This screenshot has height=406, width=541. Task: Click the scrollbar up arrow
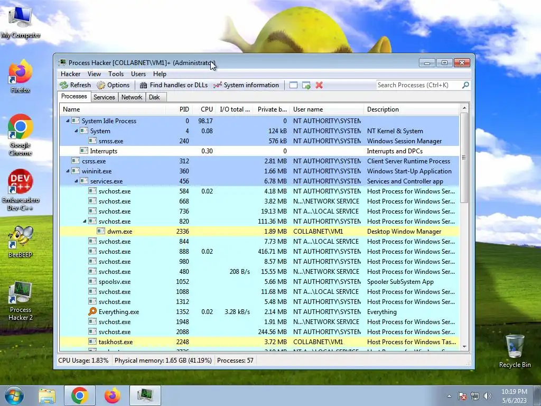click(464, 108)
